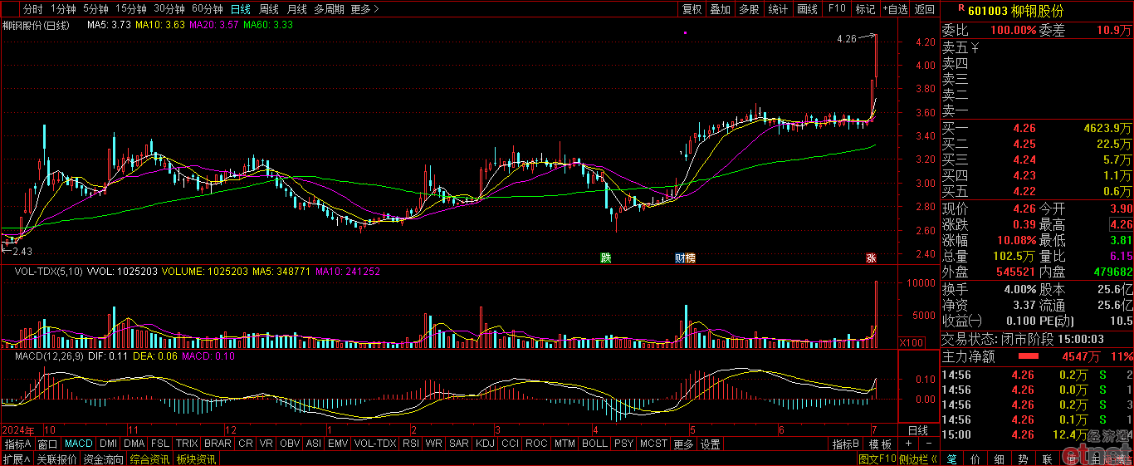Switch to 月线 monthly tab
This screenshot has height=466, width=1134.
pos(296,9)
